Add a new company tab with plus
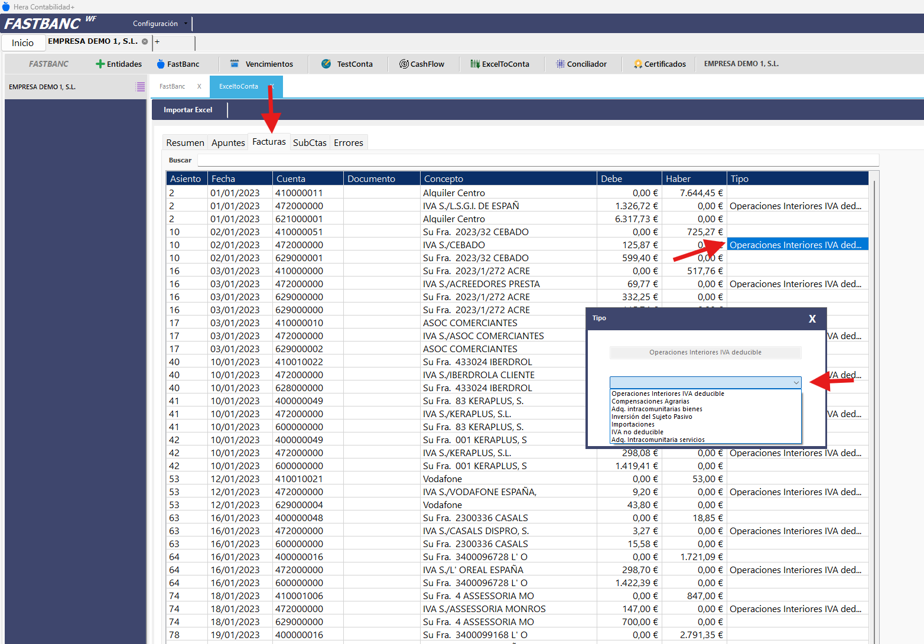 coord(157,42)
